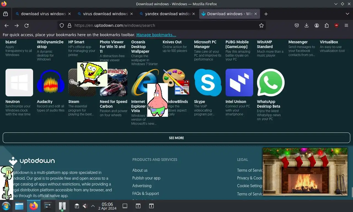
Task: Go back to the previous page
Action: (7, 25)
